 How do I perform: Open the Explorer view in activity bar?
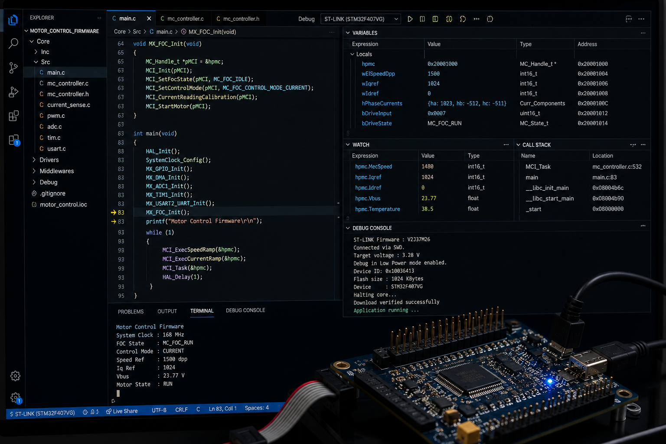click(x=13, y=20)
